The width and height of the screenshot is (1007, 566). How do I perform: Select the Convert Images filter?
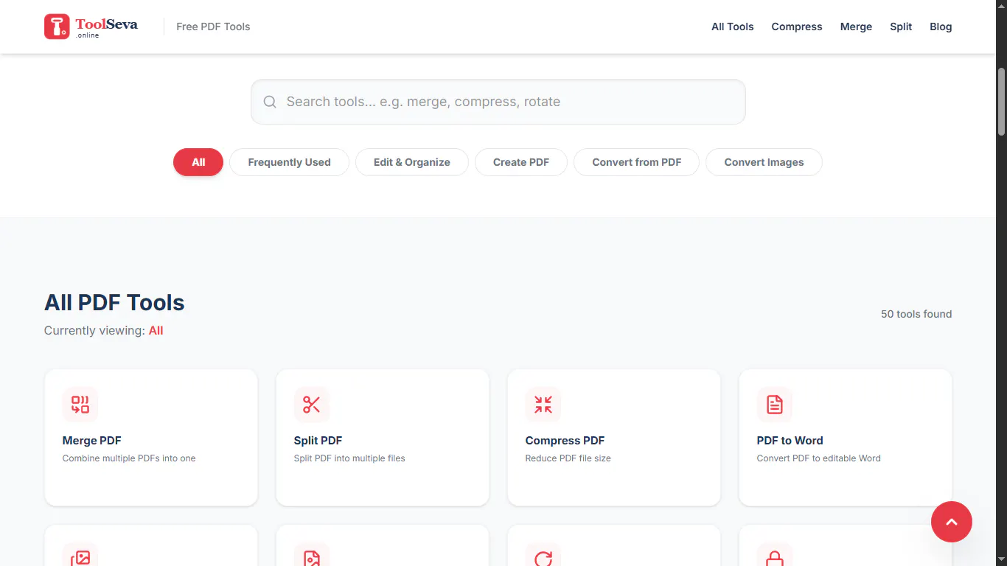764,162
